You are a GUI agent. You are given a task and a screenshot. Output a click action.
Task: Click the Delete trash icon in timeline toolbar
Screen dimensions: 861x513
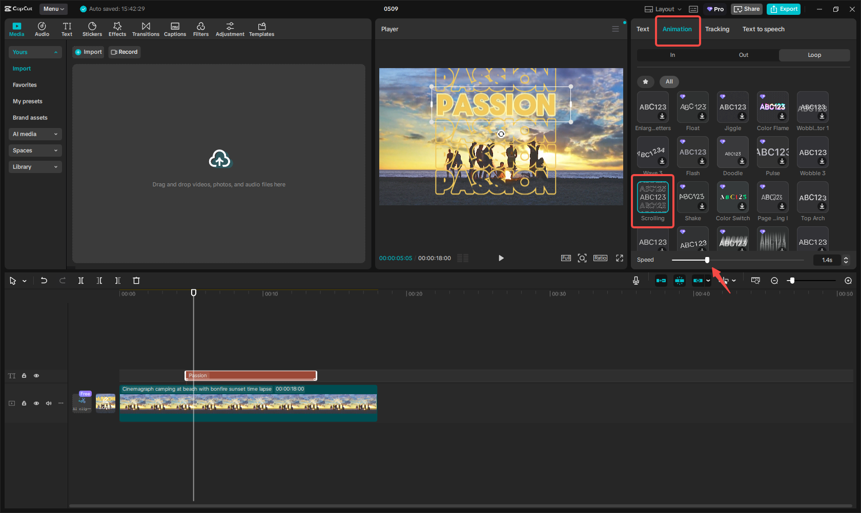click(136, 281)
